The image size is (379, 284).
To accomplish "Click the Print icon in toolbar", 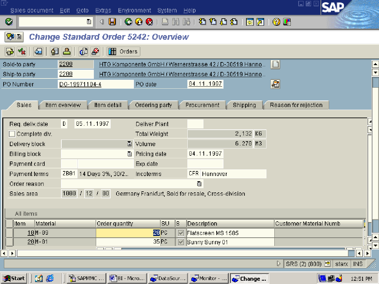I will click(165, 22).
